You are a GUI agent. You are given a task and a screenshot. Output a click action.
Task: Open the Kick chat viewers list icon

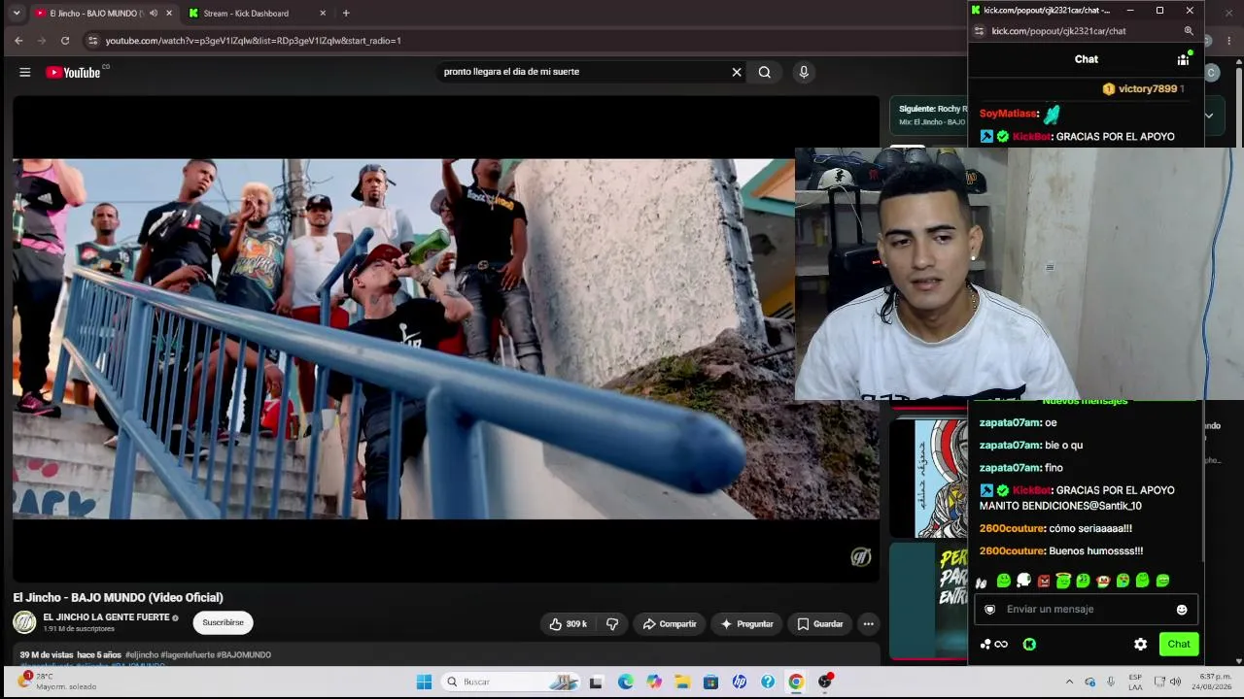[1183, 59]
